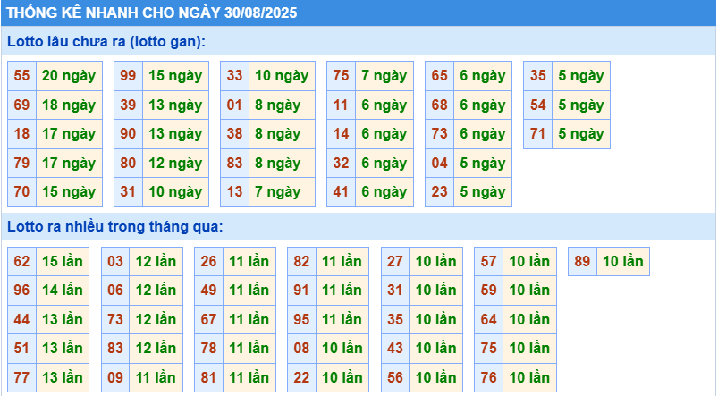Select number 44 in the frequent lotto table
The image size is (718, 396).
(x=22, y=319)
